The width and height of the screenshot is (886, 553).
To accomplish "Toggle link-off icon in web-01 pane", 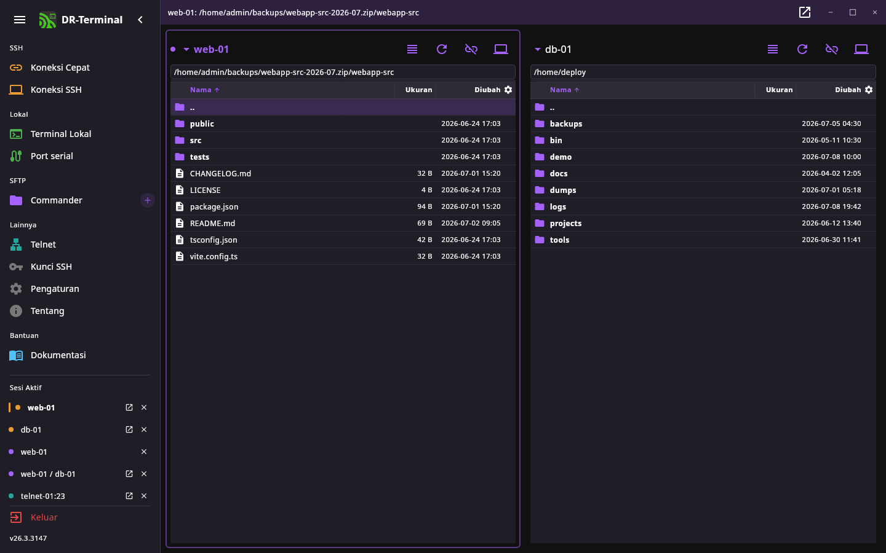I will (x=471, y=49).
